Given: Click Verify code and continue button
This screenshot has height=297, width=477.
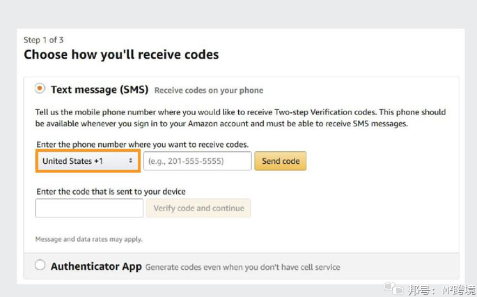Looking at the screenshot, I should 198,208.
